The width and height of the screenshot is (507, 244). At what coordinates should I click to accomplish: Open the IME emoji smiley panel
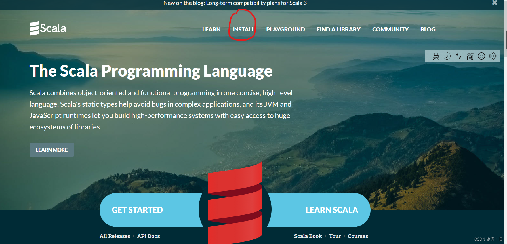click(x=481, y=56)
